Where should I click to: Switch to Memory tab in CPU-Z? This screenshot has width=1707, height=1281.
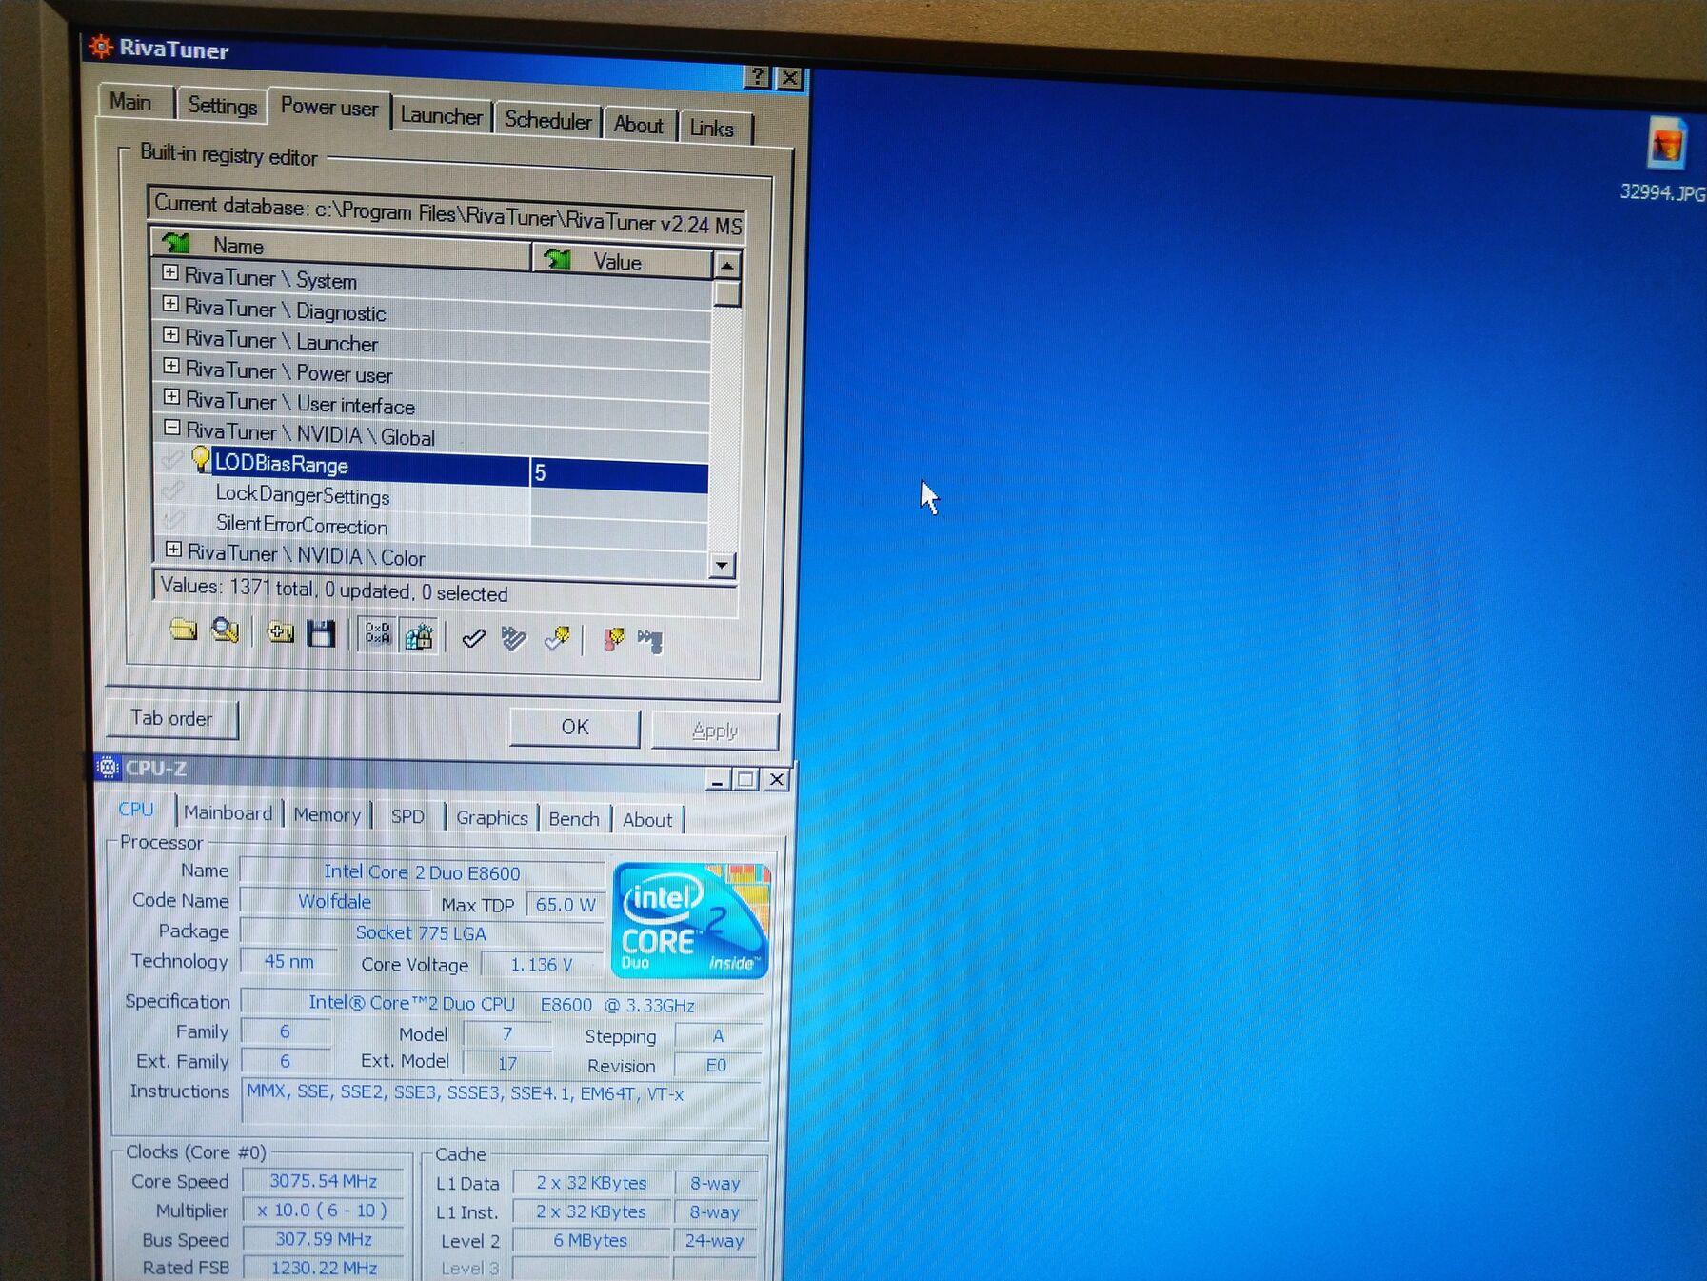pyautogui.click(x=327, y=815)
